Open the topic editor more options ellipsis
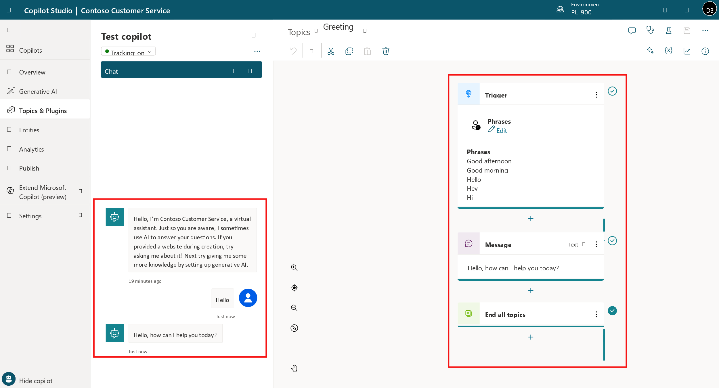Image resolution: width=719 pixels, height=388 pixels. pos(705,30)
